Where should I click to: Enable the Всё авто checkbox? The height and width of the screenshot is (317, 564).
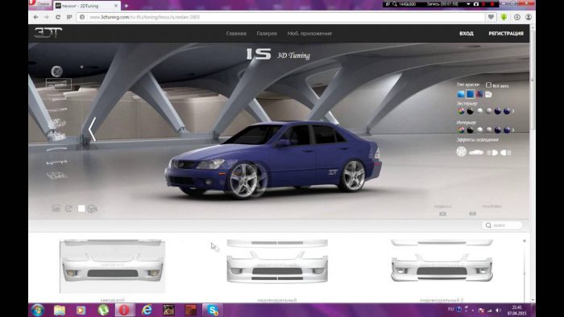click(488, 85)
